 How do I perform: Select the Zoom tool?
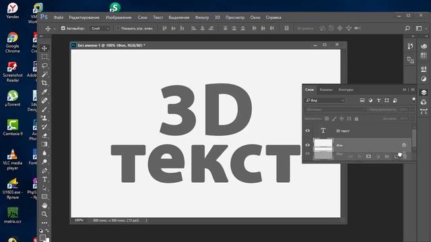tap(44, 214)
